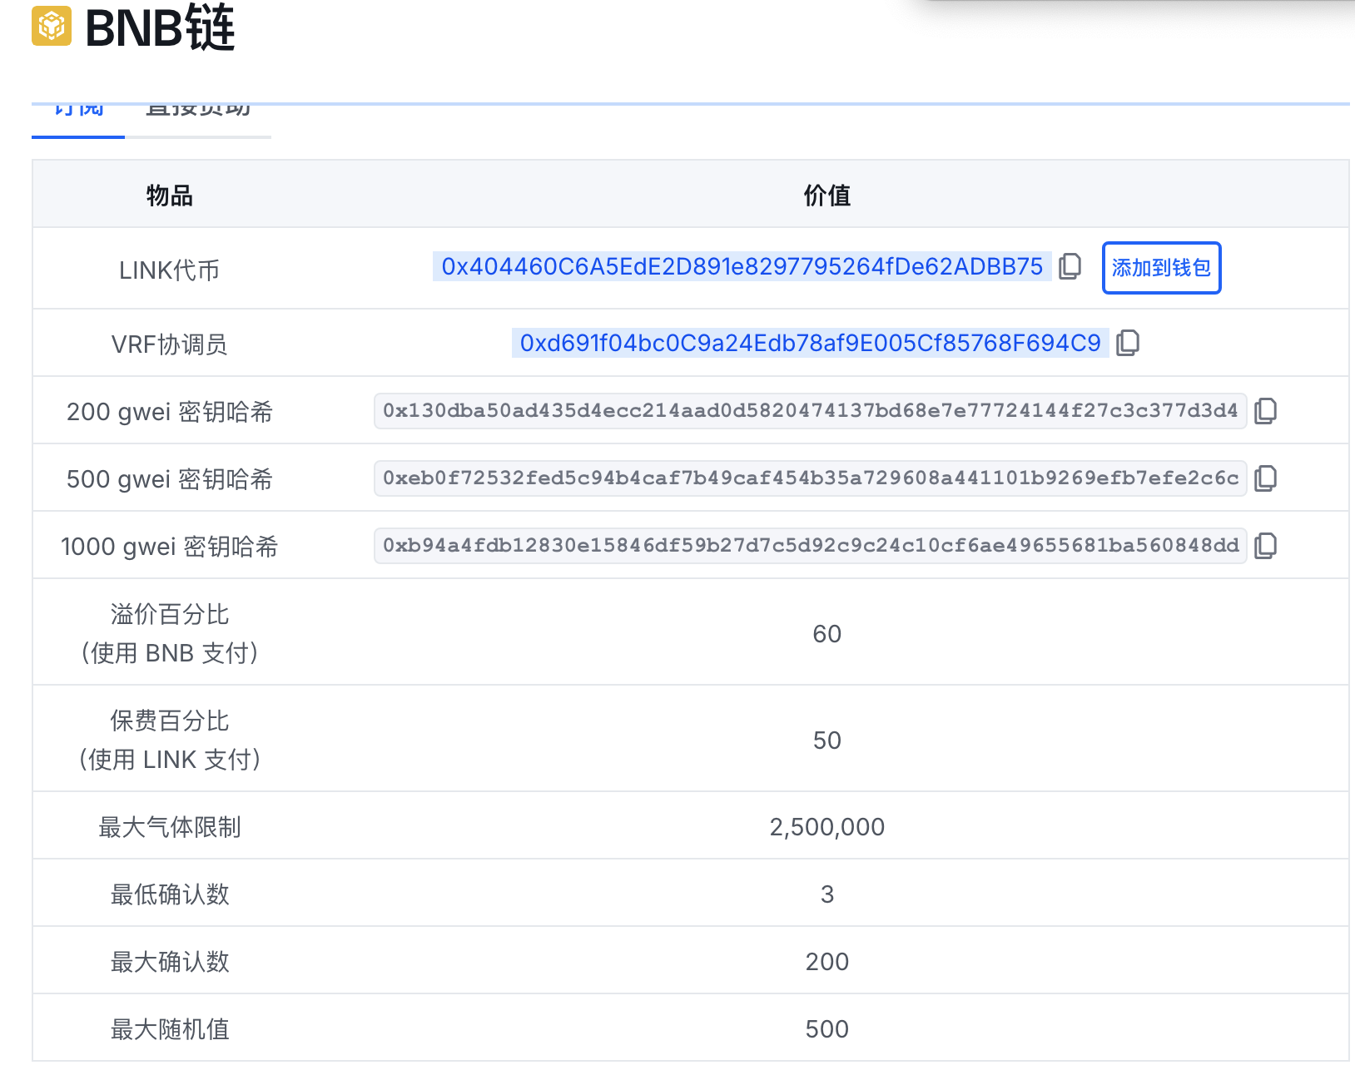Viewport: 1355px width, 1070px height.
Task: Copy the VRF coordinator address
Action: pos(1128,343)
